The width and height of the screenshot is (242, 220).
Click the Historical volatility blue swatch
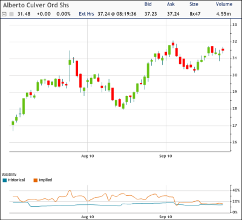click(x=5, y=180)
